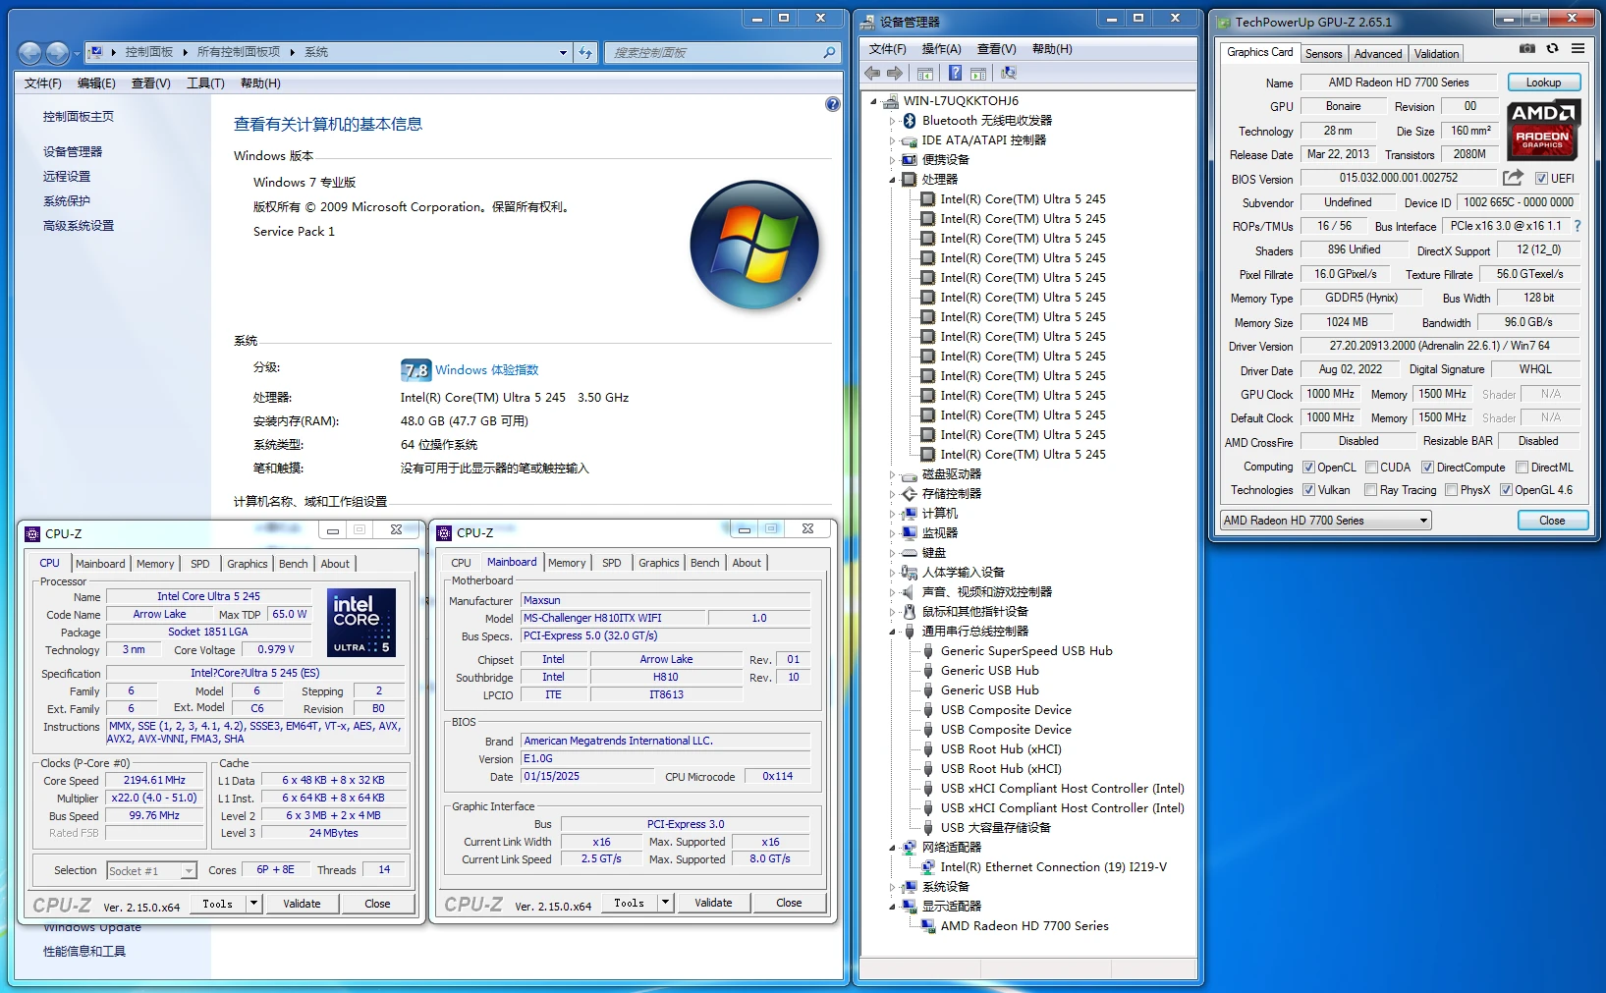Click the Lookup button in GPU-Z
Viewport: 1606px width, 993px height.
[x=1542, y=83]
